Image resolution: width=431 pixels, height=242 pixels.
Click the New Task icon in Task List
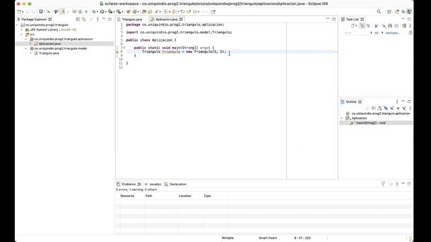tap(353, 26)
